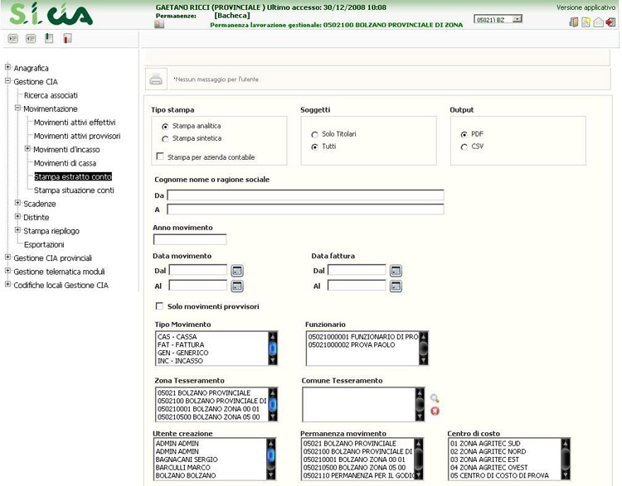
Task: Expand the Stampa riepilogo node
Action: [x=17, y=229]
